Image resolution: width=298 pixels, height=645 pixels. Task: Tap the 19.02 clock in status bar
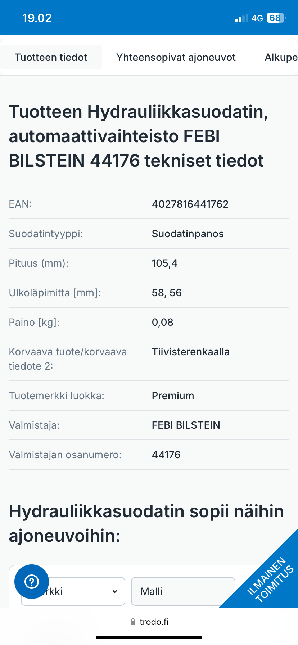pos(37,18)
